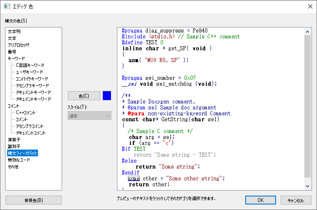Click the "MOV R0, SP" string in preview
317x210 pixels.
coord(166,60)
